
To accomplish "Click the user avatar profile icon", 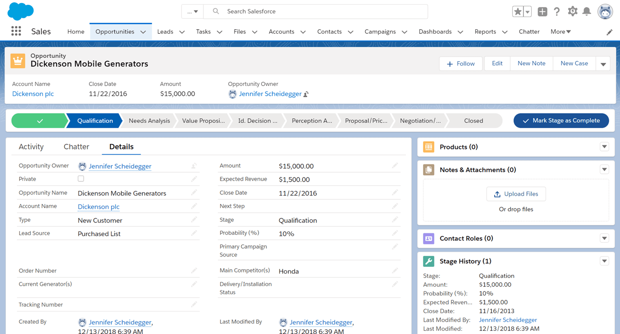I will pos(604,12).
